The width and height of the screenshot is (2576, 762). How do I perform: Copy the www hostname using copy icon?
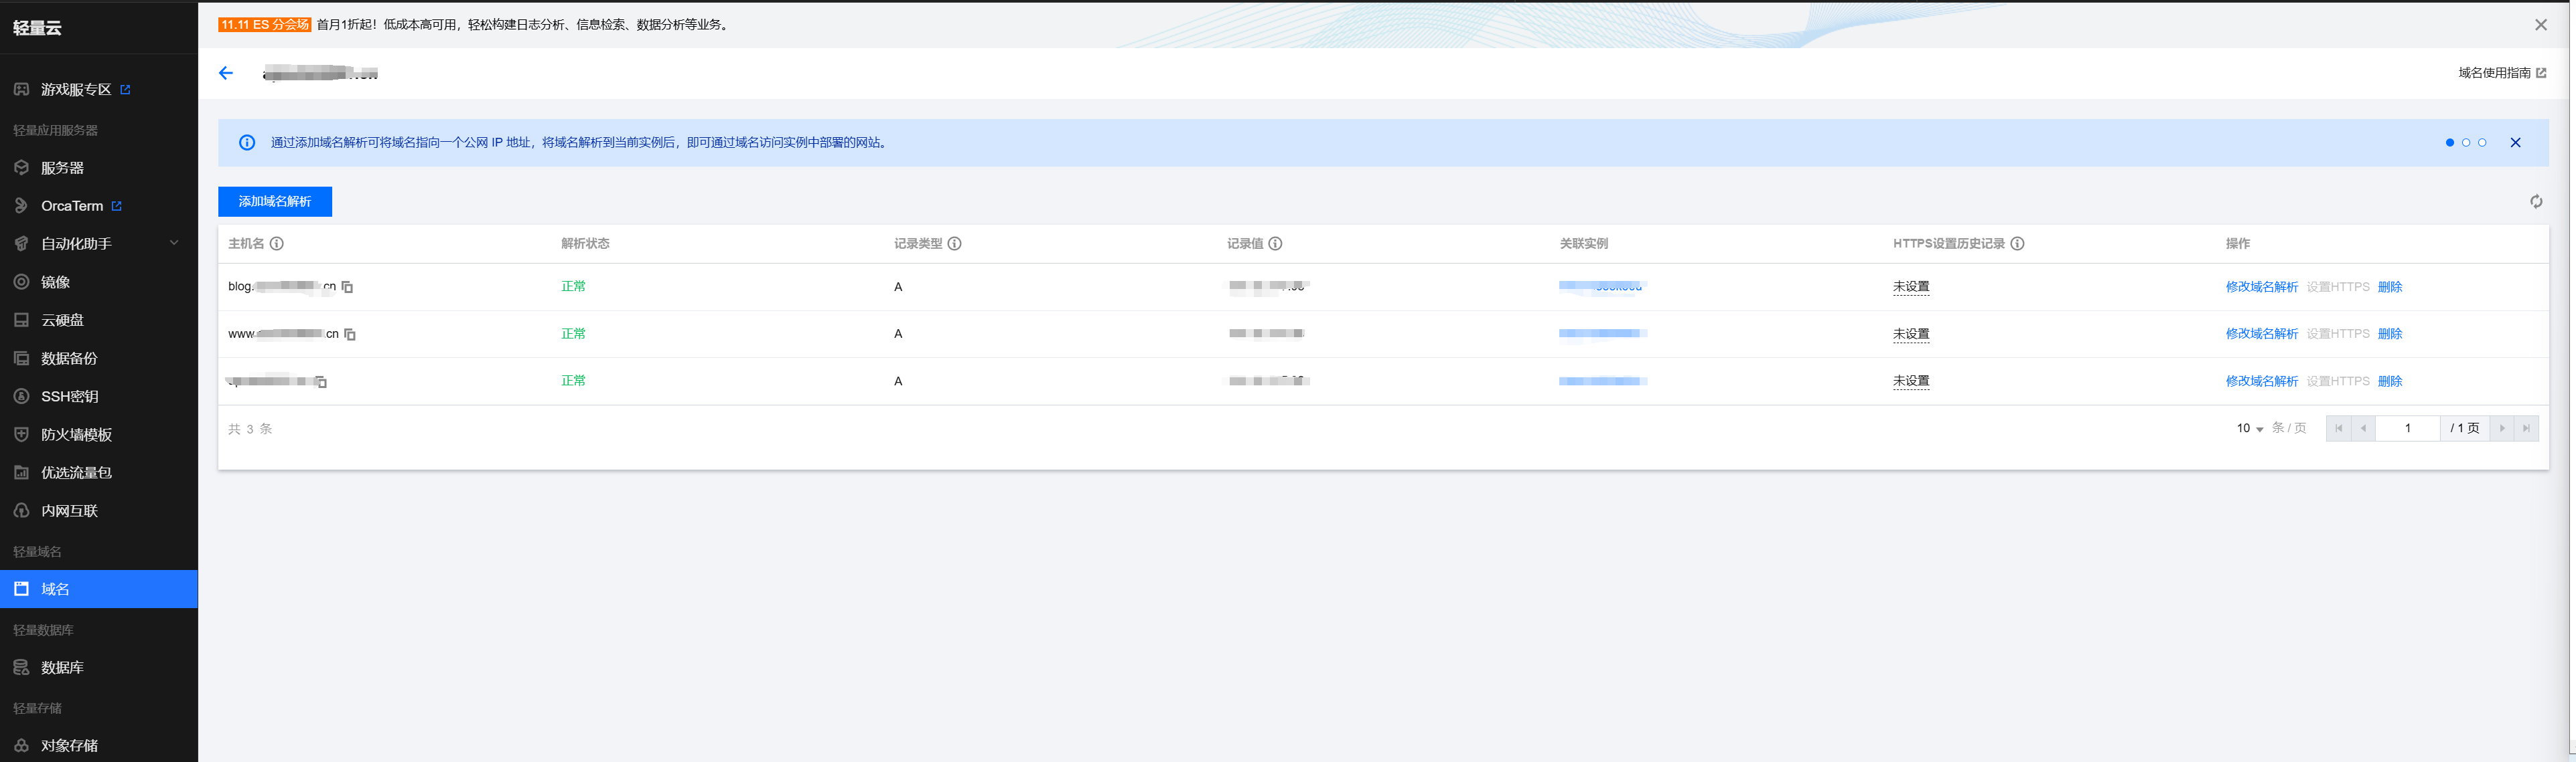click(x=350, y=335)
